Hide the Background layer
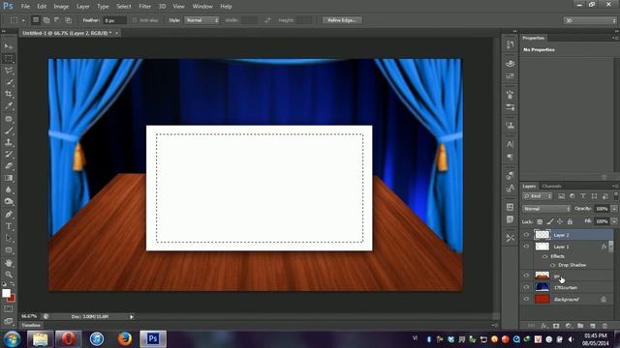This screenshot has width=620, height=348. point(526,299)
